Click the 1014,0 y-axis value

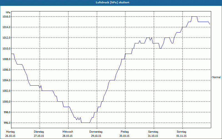tap(6, 27)
